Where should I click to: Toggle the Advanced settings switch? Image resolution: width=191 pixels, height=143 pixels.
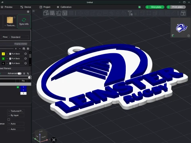[x=19, y=73]
